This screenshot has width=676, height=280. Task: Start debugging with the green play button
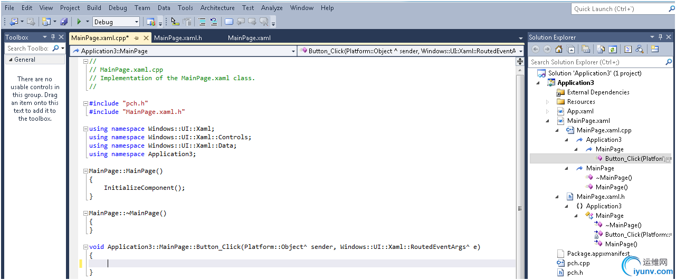pos(79,22)
